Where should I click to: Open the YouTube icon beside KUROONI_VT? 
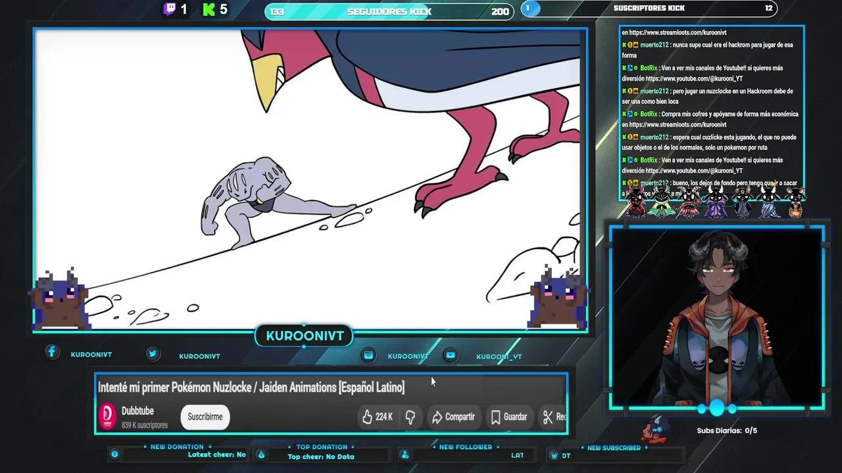tap(451, 355)
